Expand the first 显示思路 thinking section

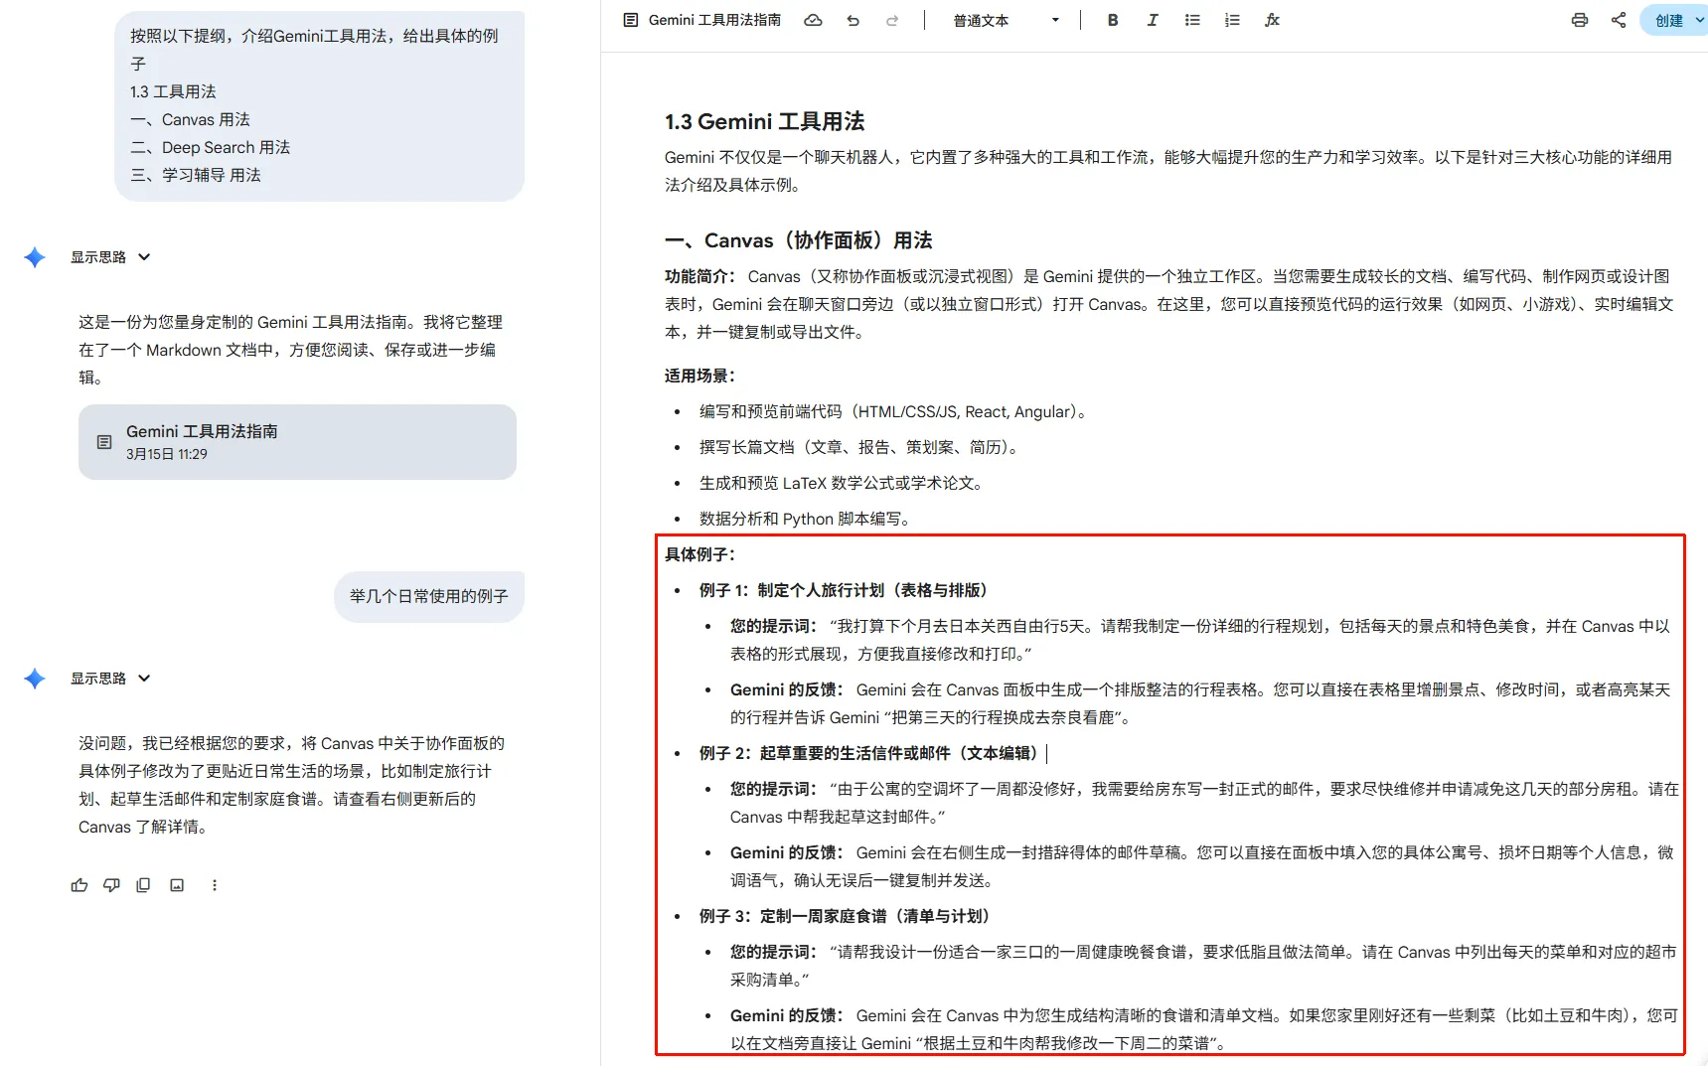click(x=110, y=257)
